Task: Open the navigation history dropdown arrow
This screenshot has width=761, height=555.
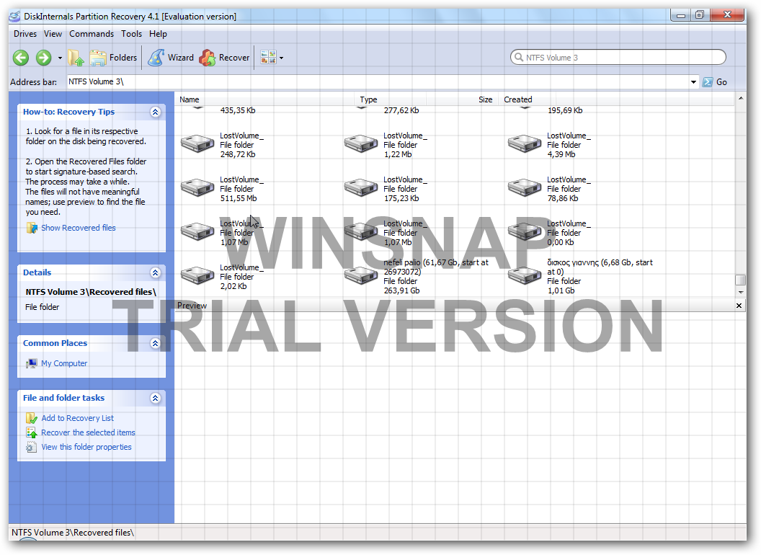Action: (x=61, y=58)
